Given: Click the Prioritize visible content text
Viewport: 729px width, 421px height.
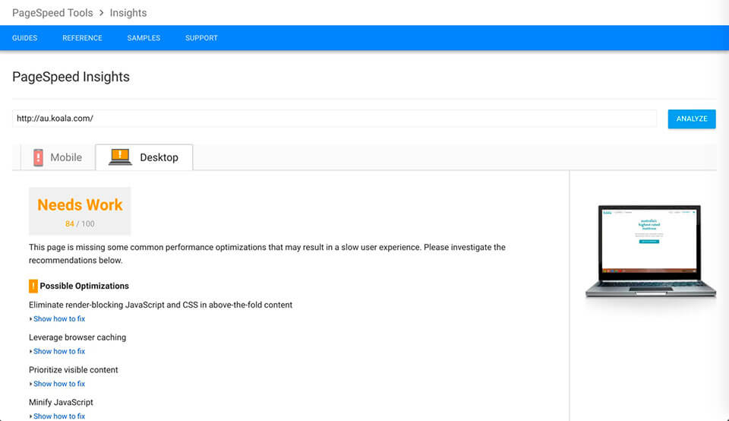Looking at the screenshot, I should coord(74,370).
